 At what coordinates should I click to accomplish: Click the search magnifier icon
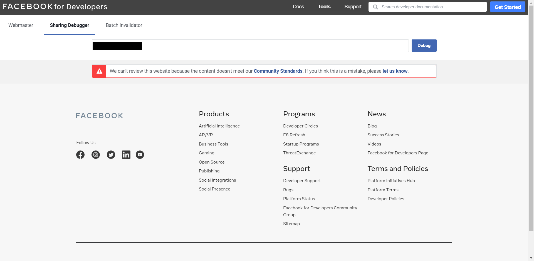pyautogui.click(x=375, y=7)
